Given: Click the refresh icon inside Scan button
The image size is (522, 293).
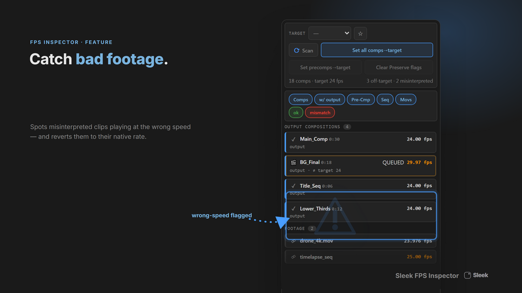Looking at the screenshot, I should tap(297, 50).
